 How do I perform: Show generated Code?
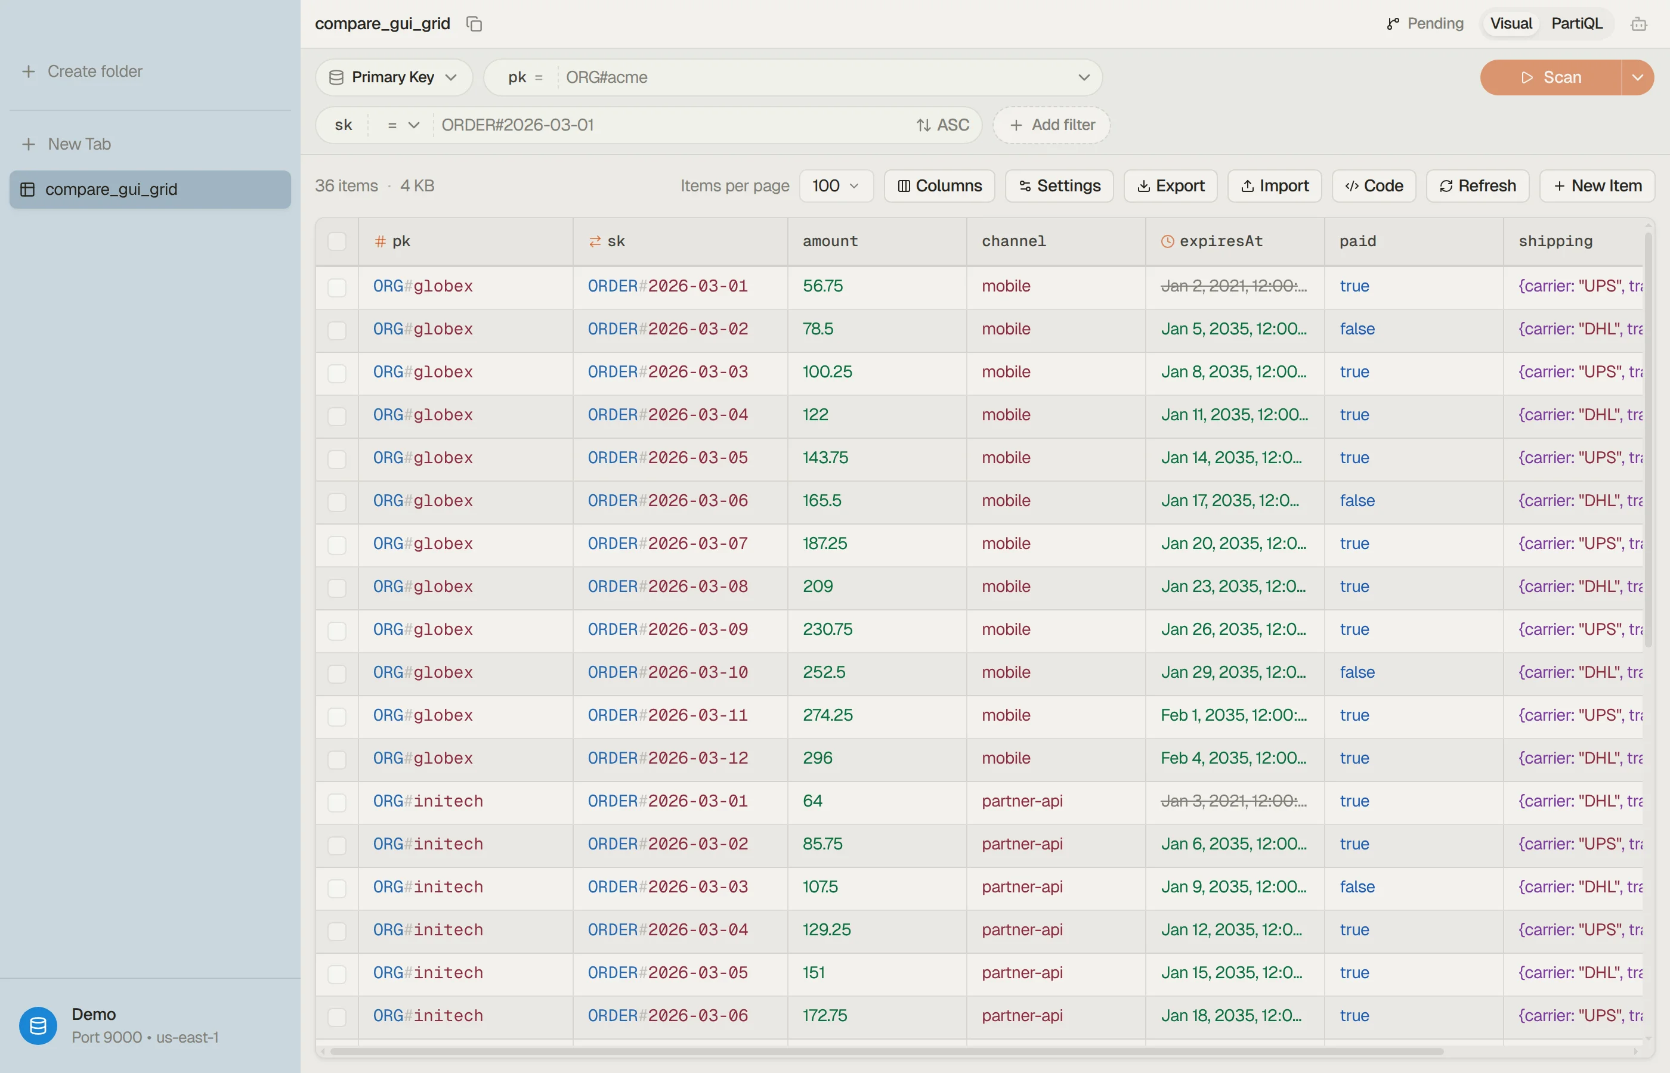click(1373, 186)
